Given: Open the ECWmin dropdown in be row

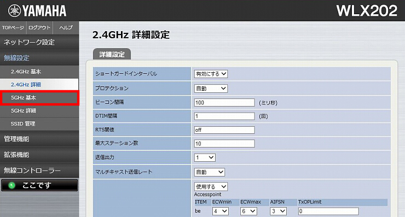Looking at the screenshot, I should point(221,212).
